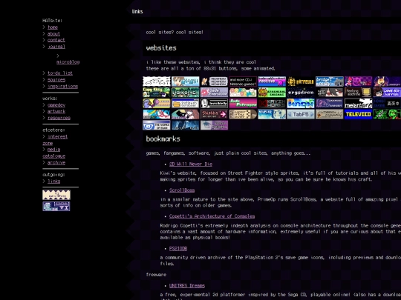
Task: Open Copetti's Architecture of Consoles link
Action: [212, 216]
